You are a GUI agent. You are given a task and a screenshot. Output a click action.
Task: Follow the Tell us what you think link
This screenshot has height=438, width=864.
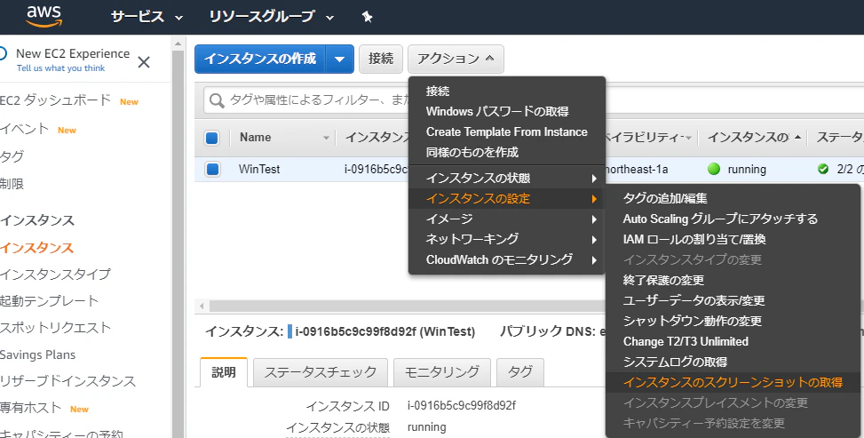[x=60, y=68]
